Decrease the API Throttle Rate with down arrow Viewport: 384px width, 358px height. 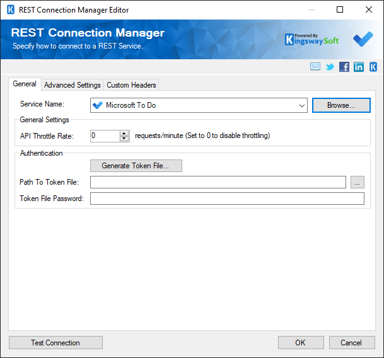(124, 139)
